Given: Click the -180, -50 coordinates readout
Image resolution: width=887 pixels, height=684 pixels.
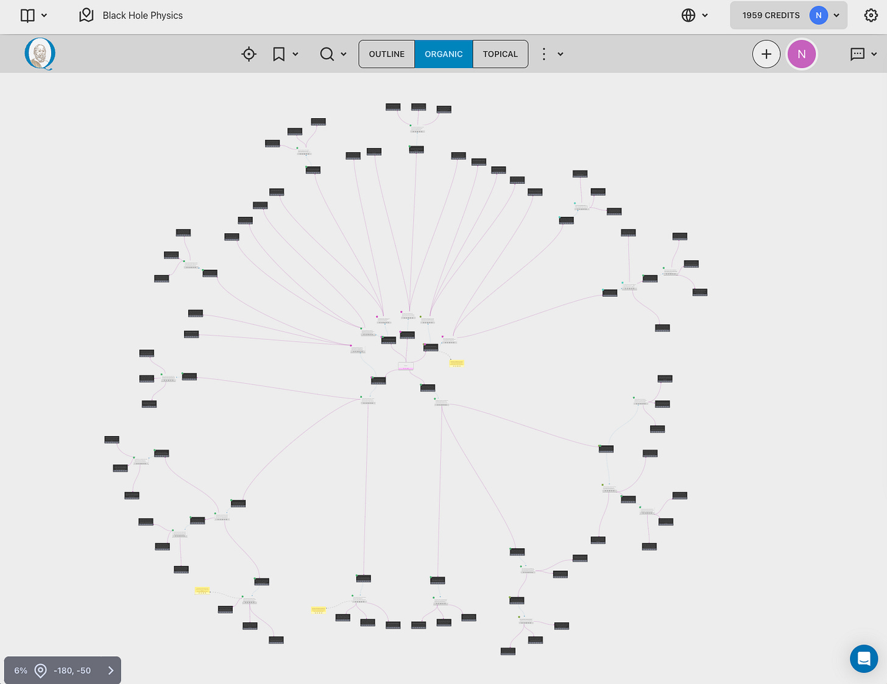Looking at the screenshot, I should point(72,671).
